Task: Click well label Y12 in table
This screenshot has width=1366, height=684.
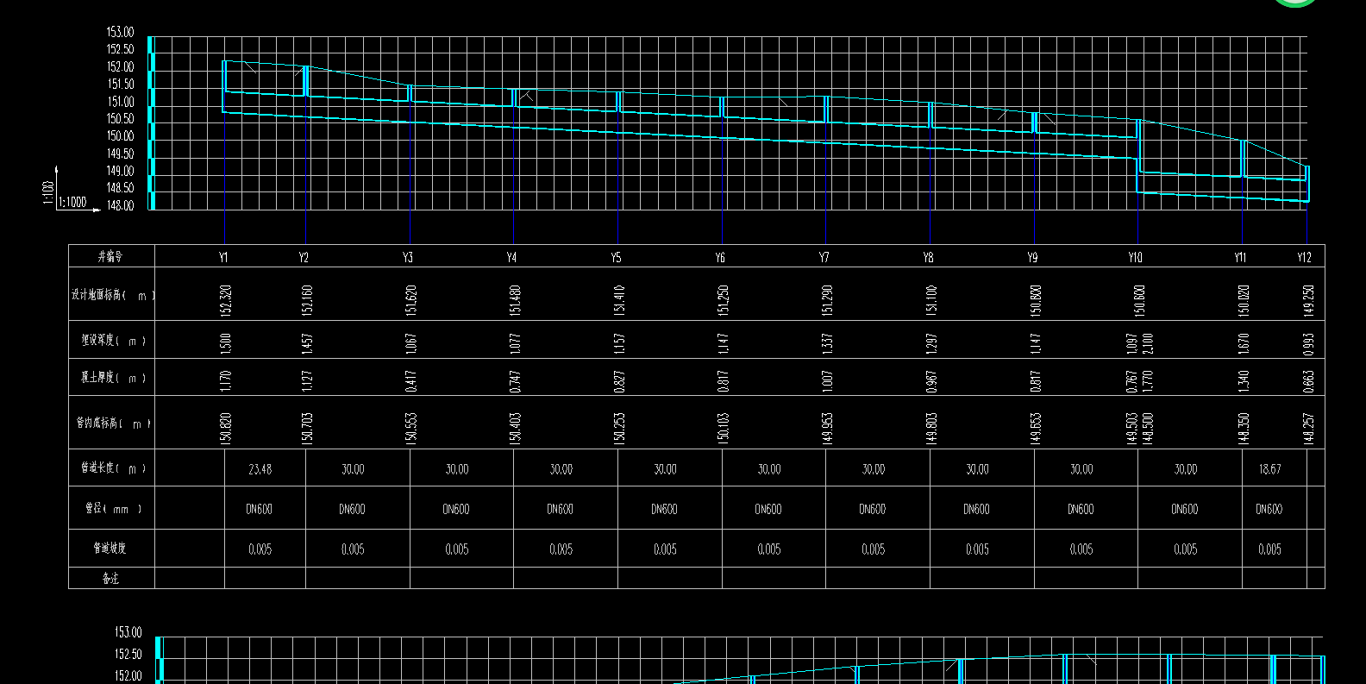Action: (1304, 257)
